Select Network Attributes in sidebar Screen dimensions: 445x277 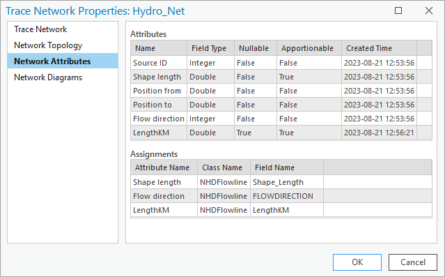(63, 61)
